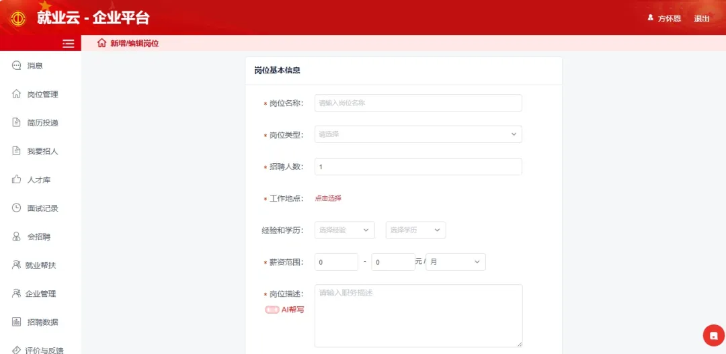
Task: Click the 就业云 - 企业平台 title
Action: pyautogui.click(x=93, y=19)
